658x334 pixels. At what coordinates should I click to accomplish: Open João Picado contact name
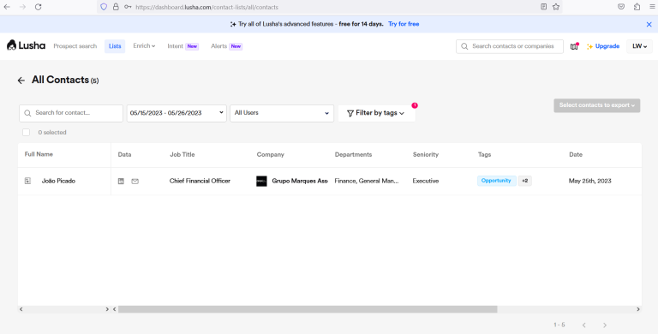[x=58, y=181]
